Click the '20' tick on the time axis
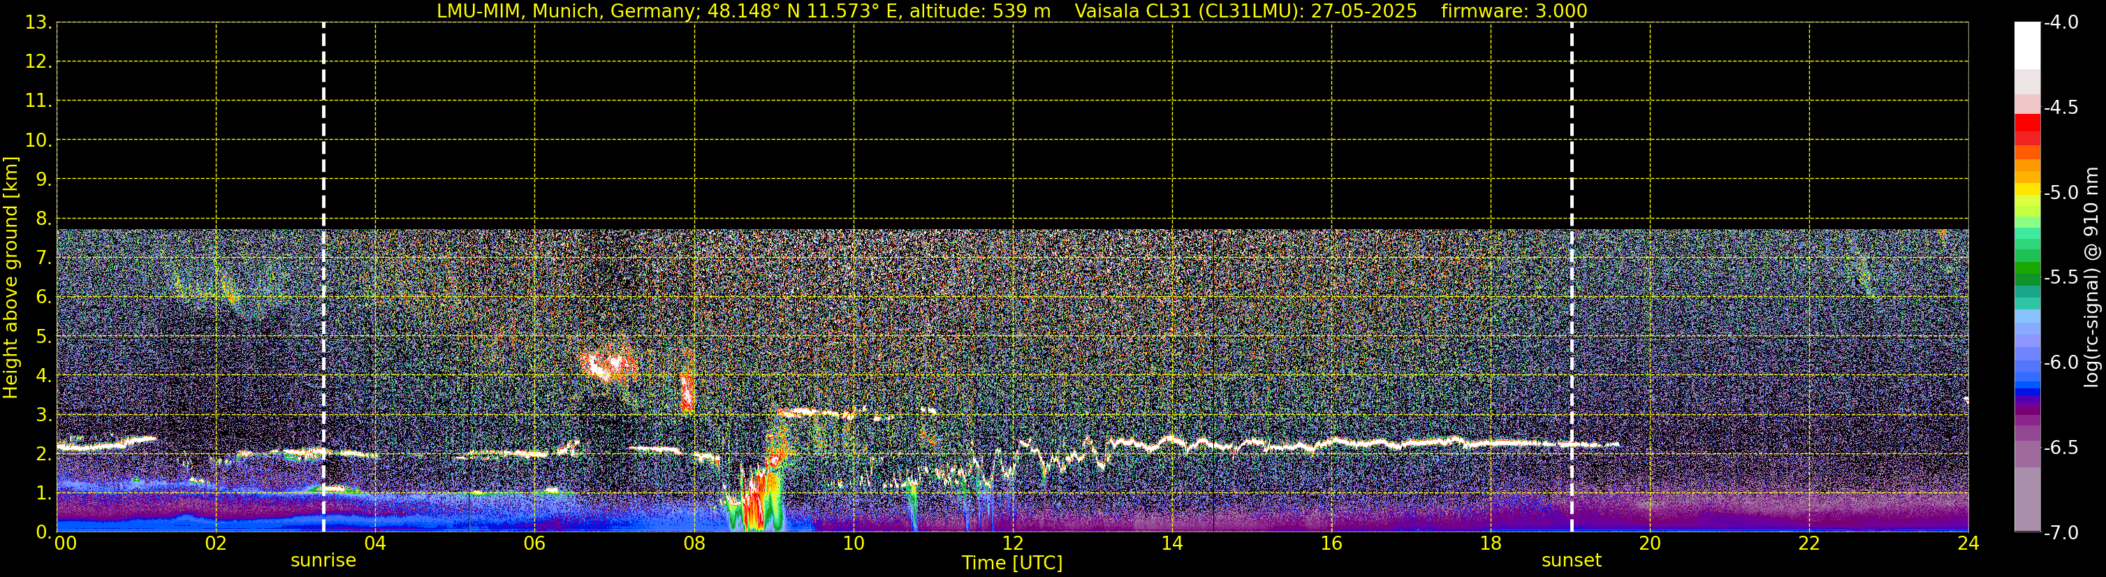Image resolution: width=2106 pixels, height=577 pixels. (1650, 543)
